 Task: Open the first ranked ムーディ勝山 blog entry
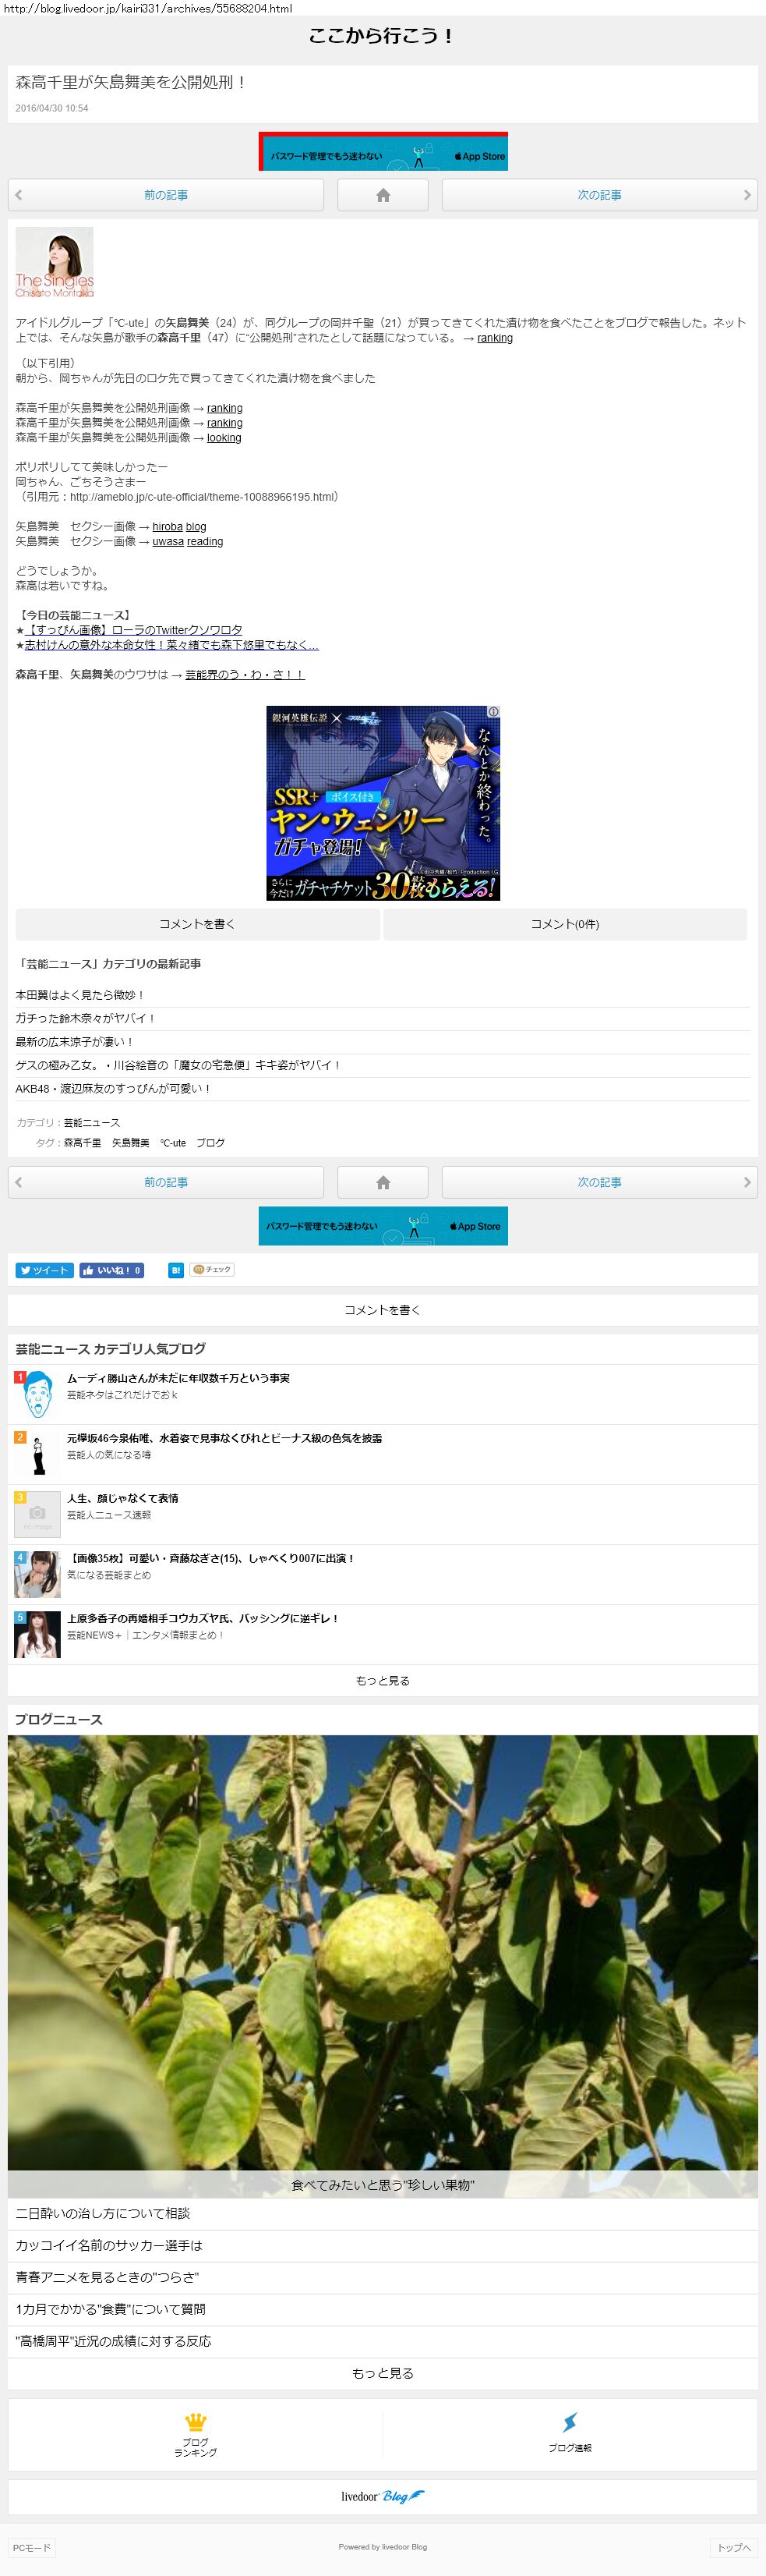click(178, 1378)
